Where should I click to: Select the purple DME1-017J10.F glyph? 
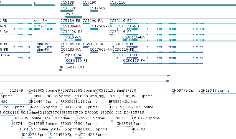(60, 70)
